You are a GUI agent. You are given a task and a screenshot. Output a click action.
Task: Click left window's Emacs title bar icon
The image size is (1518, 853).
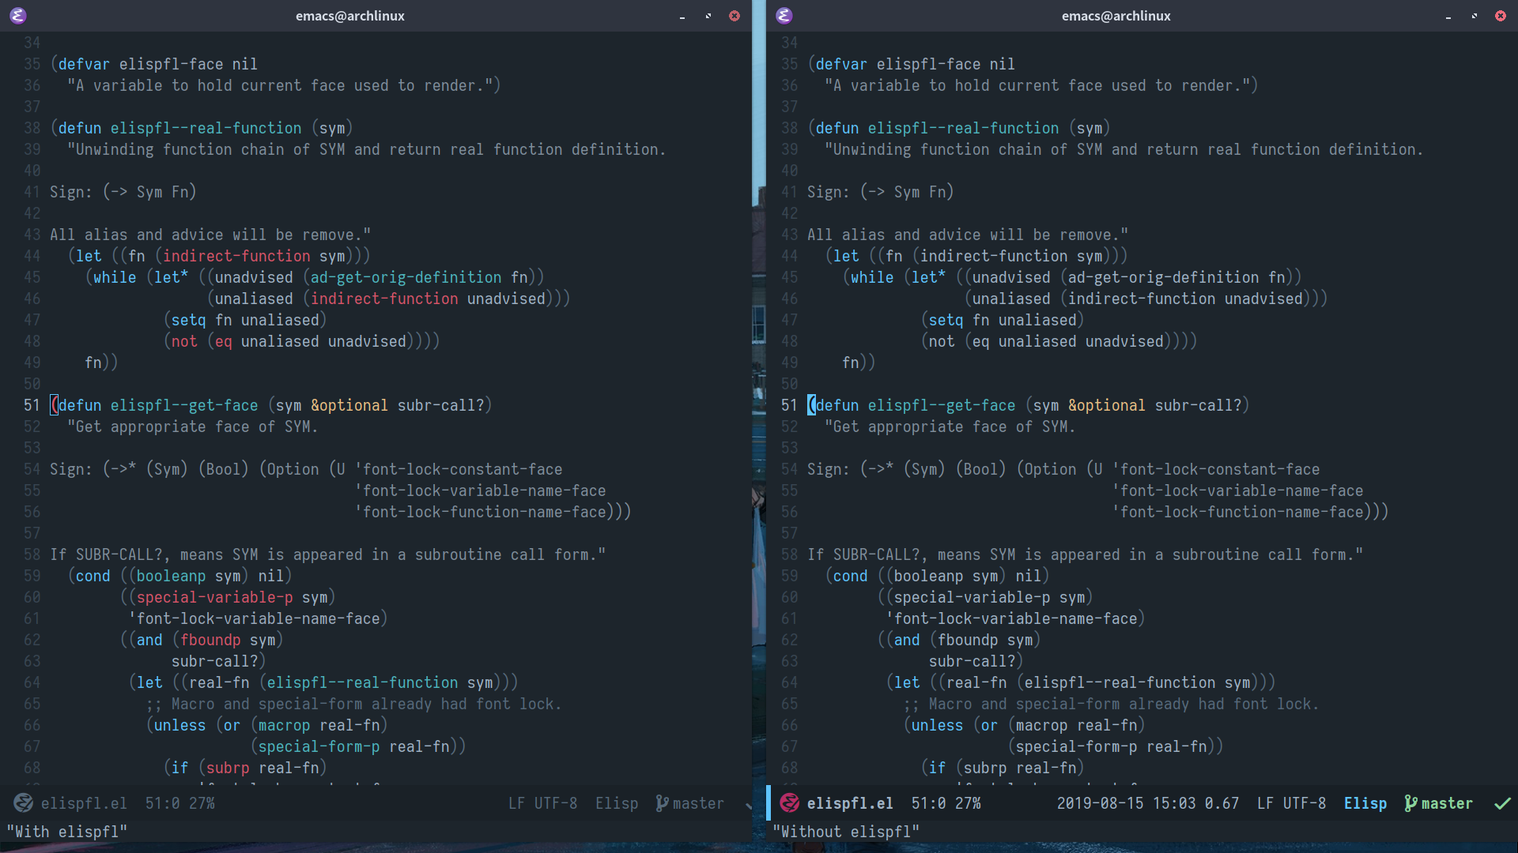(18, 16)
